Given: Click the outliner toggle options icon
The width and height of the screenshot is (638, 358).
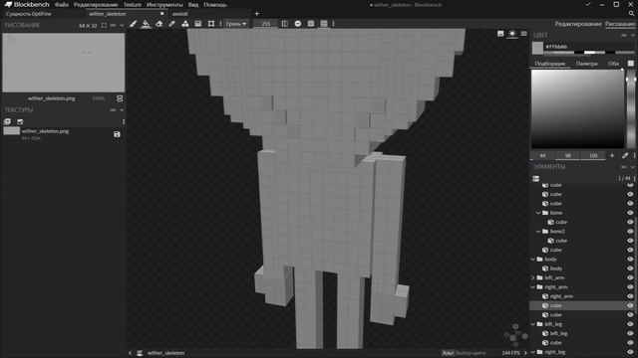Looking at the screenshot, I should click(536, 179).
